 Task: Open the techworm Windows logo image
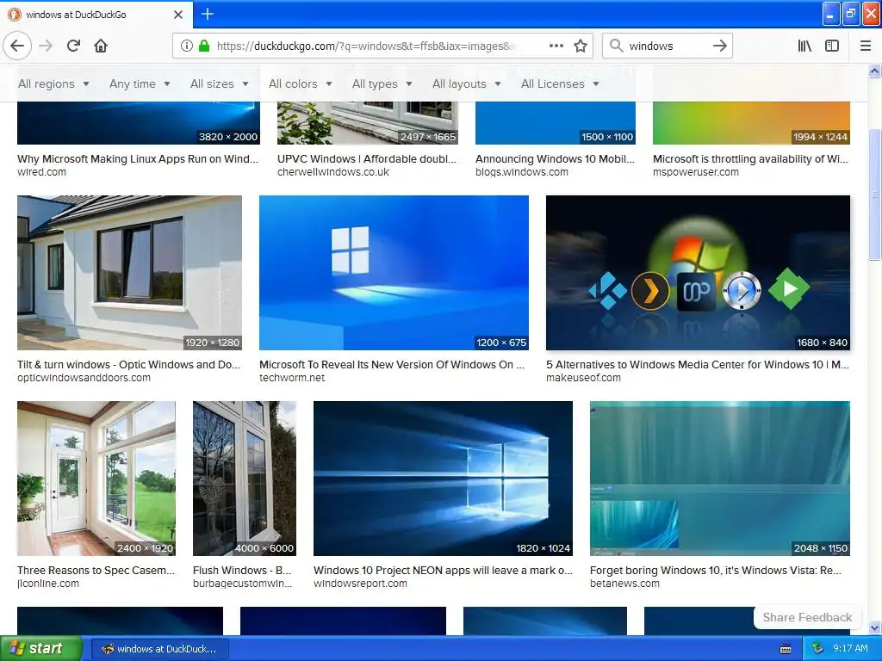(394, 273)
